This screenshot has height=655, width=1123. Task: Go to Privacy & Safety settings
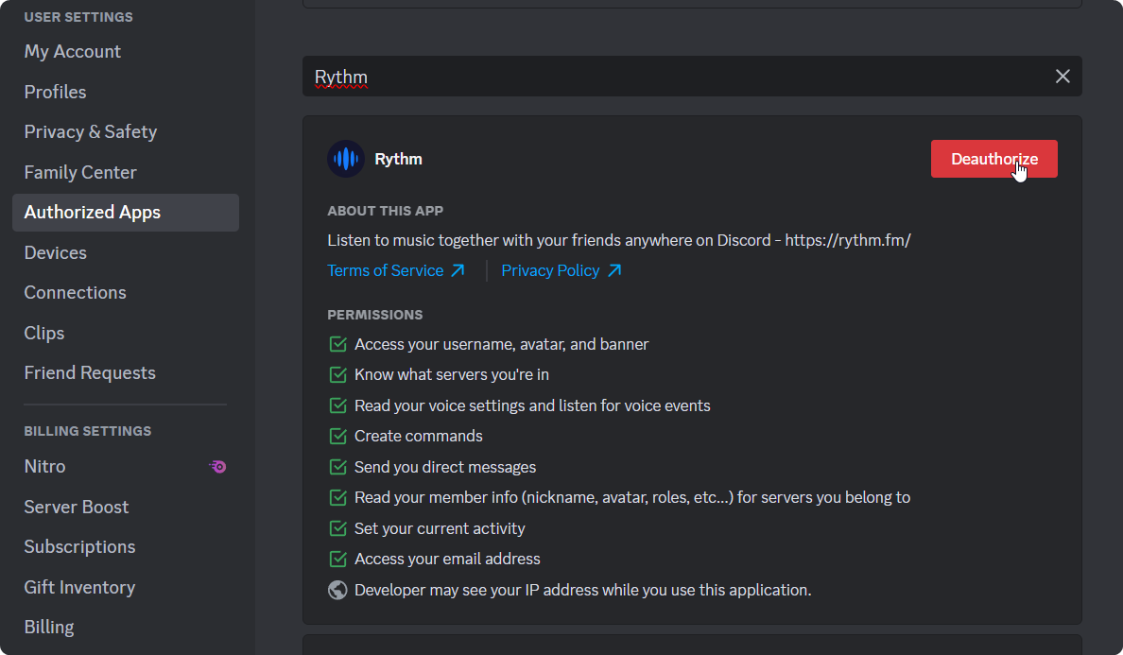(91, 132)
